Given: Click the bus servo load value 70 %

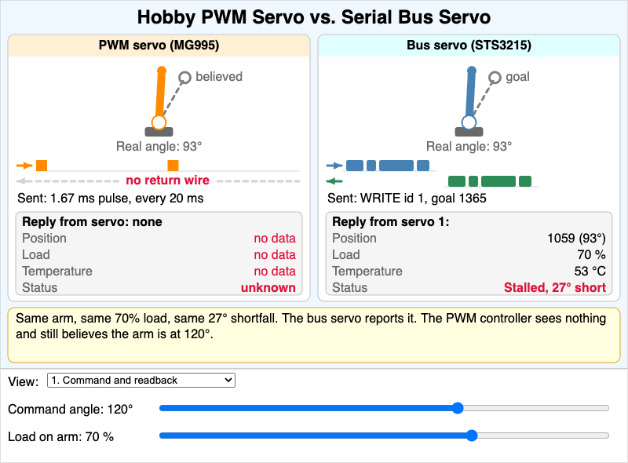Looking at the screenshot, I should click(x=591, y=255).
